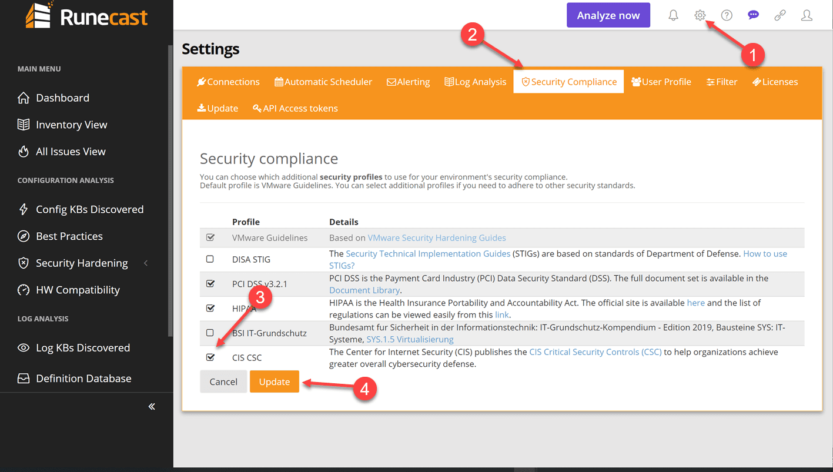Open Security Technical Implementation Guides link
The image size is (833, 472).
click(428, 254)
